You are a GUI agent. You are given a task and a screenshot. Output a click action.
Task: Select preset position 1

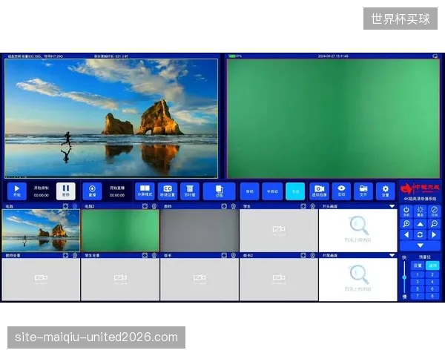[418, 274]
